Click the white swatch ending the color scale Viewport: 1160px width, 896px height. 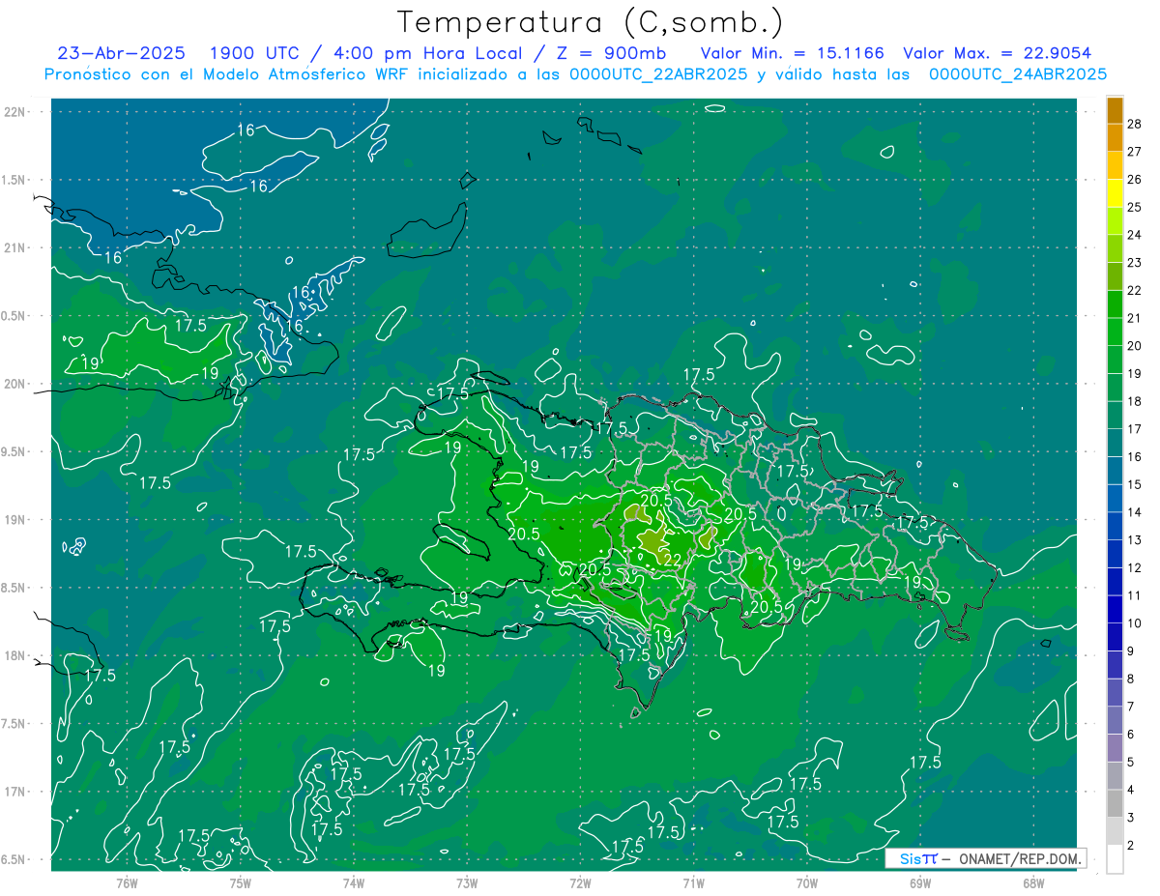(1115, 859)
